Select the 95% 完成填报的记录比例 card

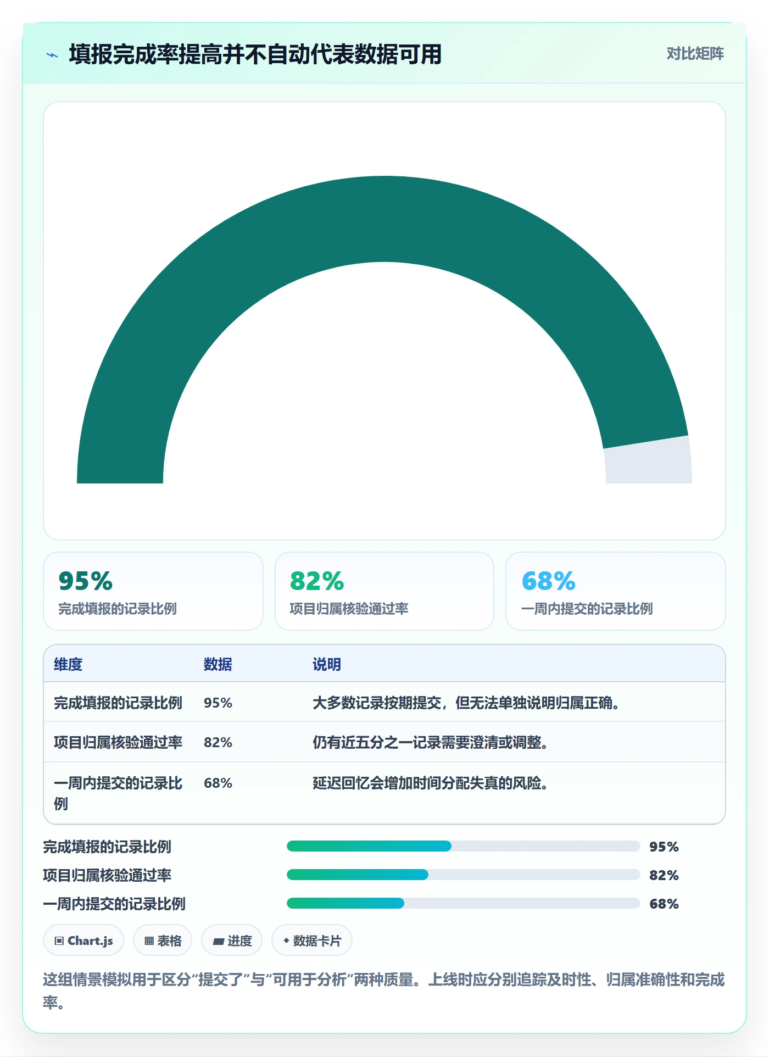153,591
